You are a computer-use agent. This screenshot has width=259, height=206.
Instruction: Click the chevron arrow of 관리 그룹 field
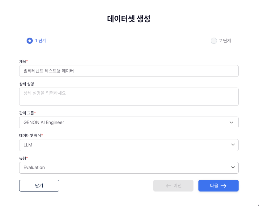pos(232,122)
